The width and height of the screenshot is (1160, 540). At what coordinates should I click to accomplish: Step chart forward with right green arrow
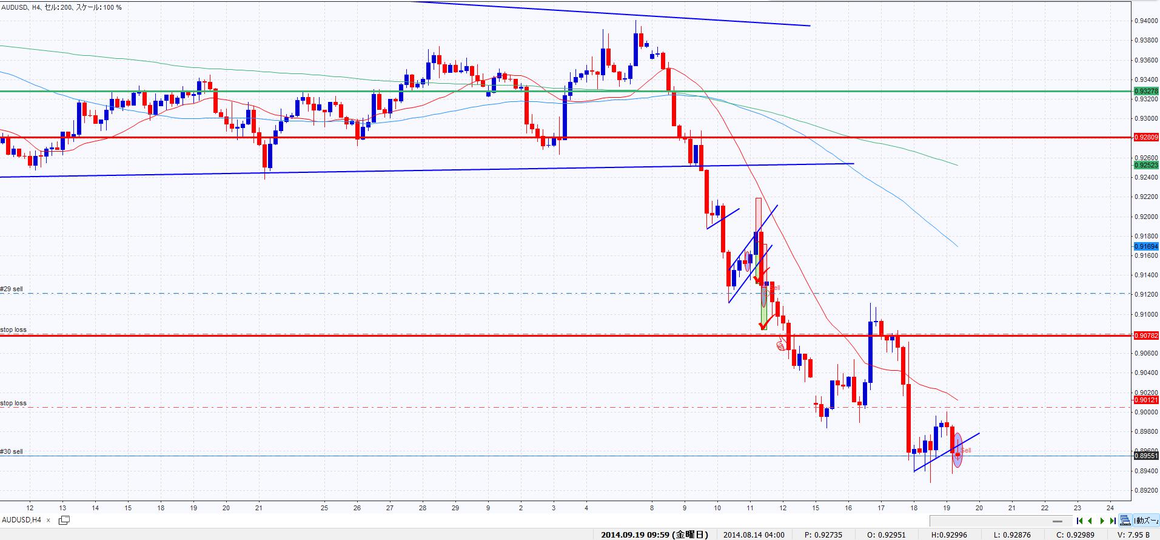1102,521
